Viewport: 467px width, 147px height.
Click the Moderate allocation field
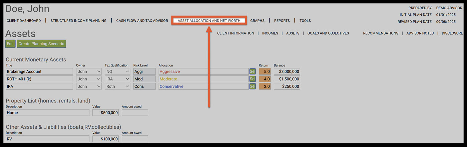pyautogui.click(x=203, y=79)
